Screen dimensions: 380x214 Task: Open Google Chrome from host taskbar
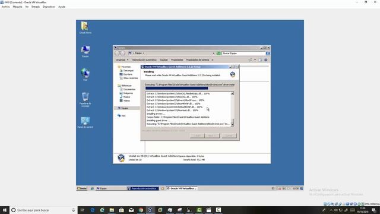pyautogui.click(x=141, y=210)
